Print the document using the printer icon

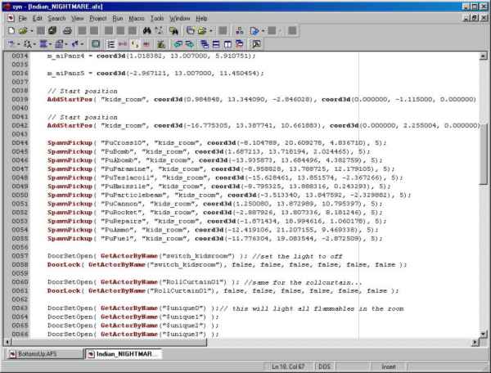67,30
